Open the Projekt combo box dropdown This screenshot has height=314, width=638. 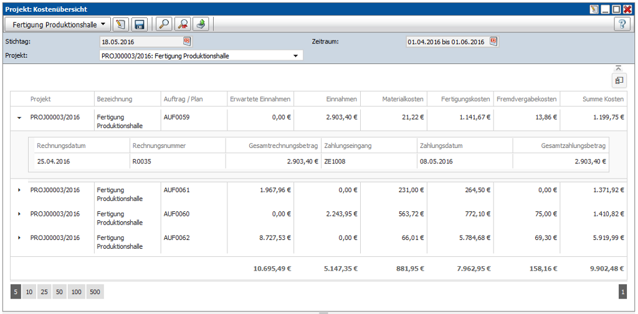click(296, 56)
